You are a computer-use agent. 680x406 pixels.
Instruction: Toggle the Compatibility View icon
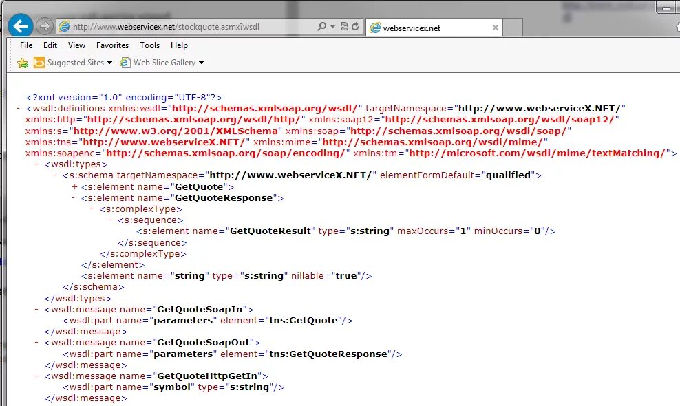pyautogui.click(x=344, y=26)
